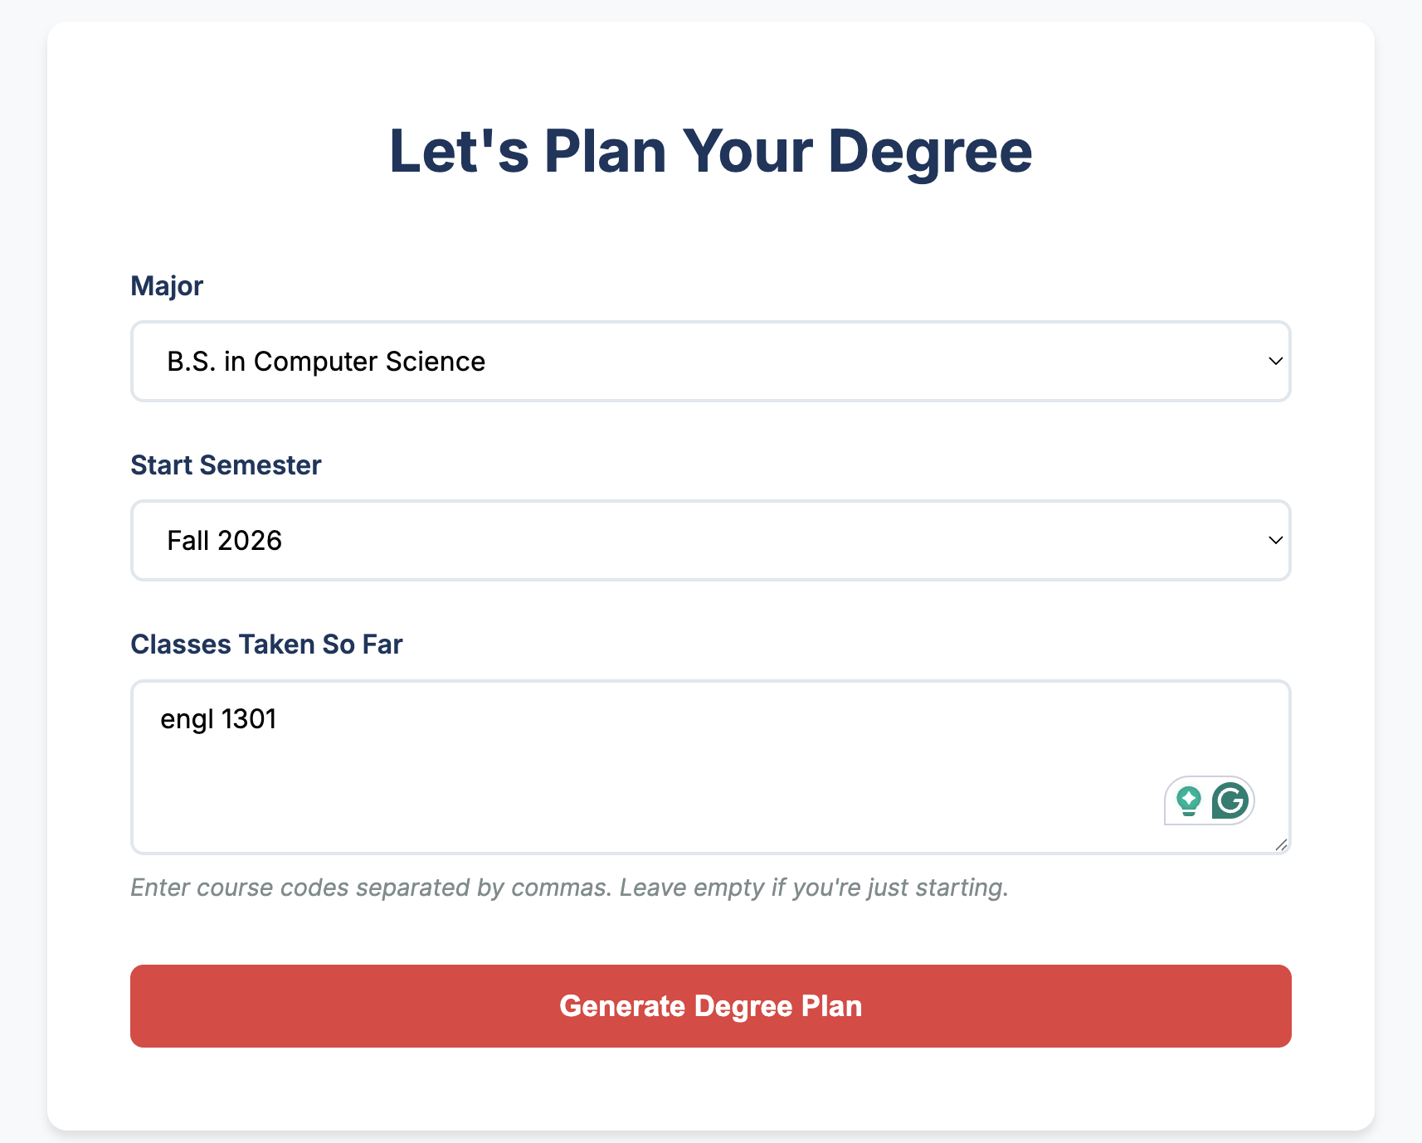This screenshot has height=1143, width=1422.
Task: Click the Start Semester chevron arrow
Action: pos(1275,541)
